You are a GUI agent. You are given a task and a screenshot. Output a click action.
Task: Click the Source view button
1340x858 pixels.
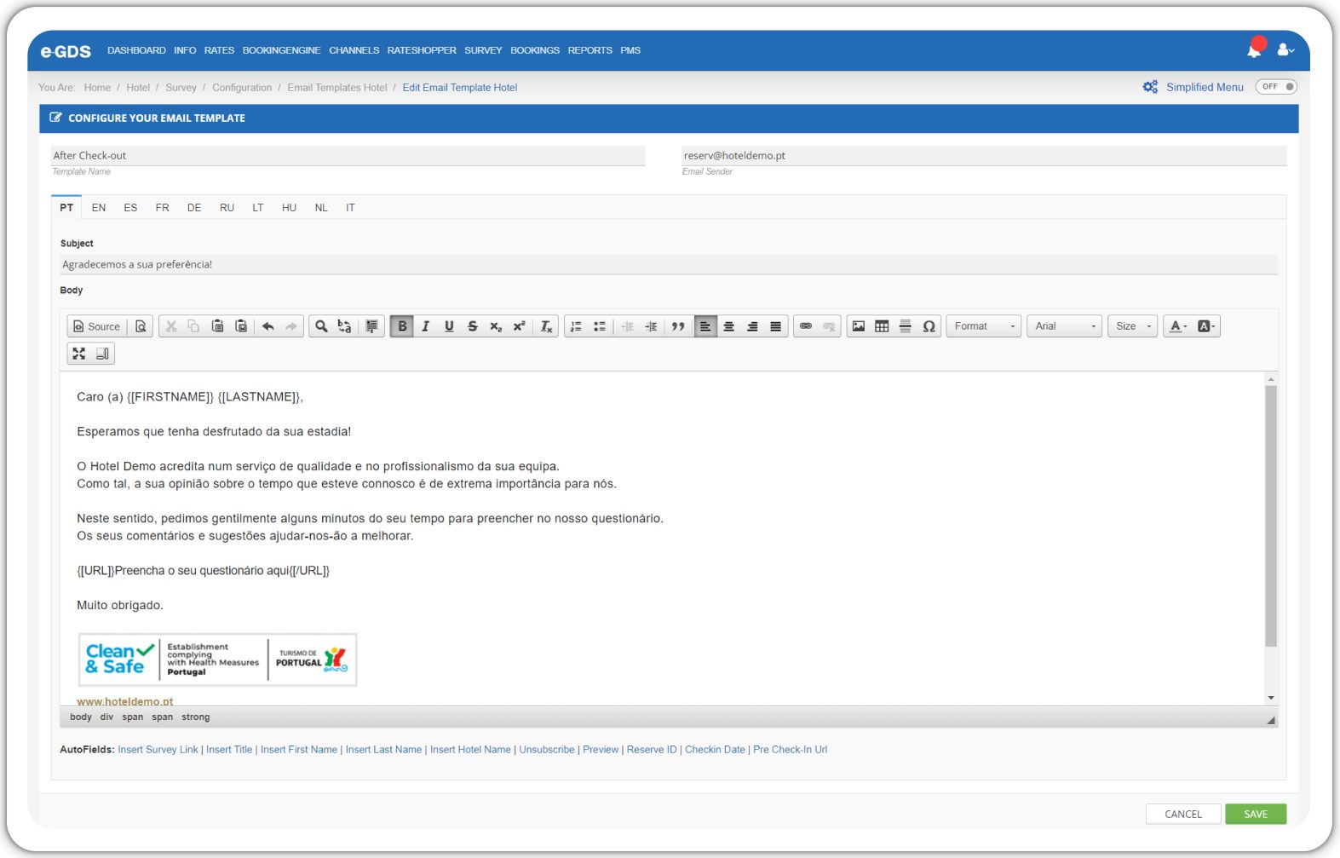click(96, 326)
